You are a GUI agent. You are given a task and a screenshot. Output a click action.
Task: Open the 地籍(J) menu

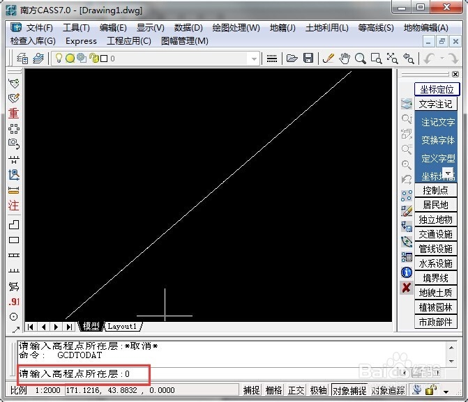point(282,28)
